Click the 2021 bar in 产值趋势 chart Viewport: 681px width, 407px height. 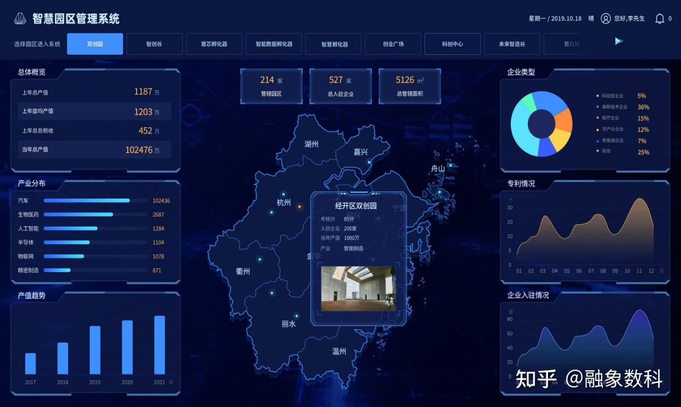[160, 346]
